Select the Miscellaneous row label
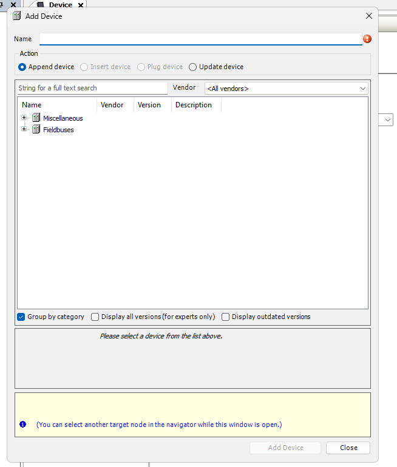 [x=63, y=118]
